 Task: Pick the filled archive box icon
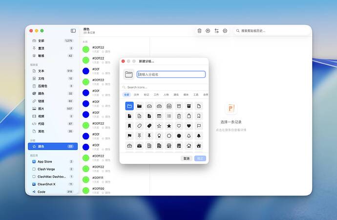click(x=189, y=106)
